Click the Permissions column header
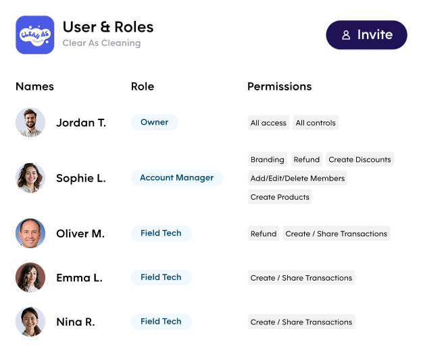 (280, 86)
